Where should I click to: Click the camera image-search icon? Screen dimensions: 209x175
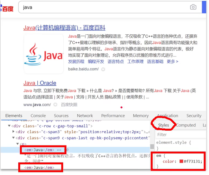click(x=193, y=7)
